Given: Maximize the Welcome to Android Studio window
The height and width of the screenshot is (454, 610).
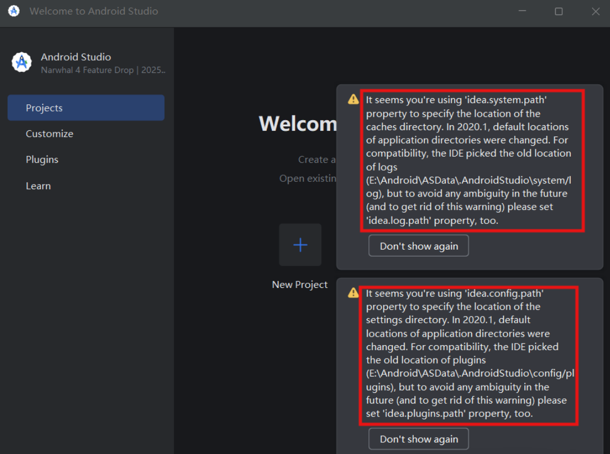Looking at the screenshot, I should [x=558, y=11].
